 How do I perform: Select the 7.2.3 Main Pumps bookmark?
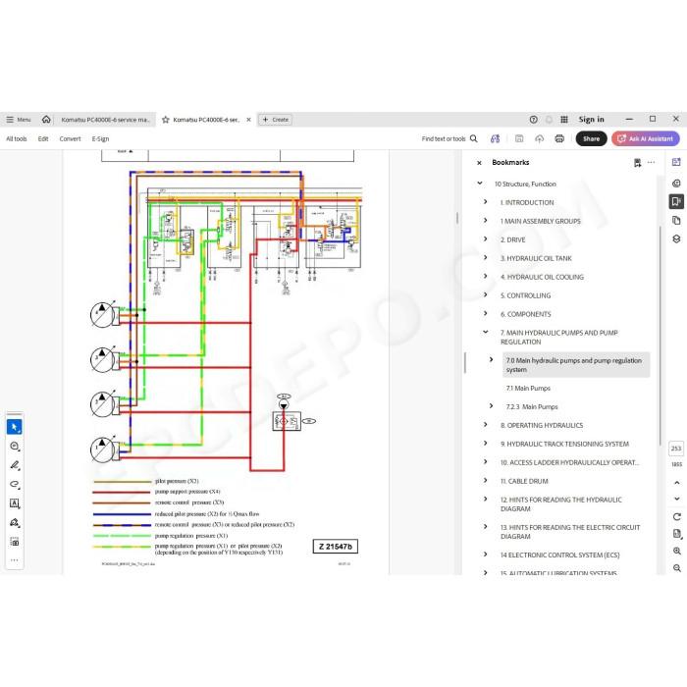[532, 407]
